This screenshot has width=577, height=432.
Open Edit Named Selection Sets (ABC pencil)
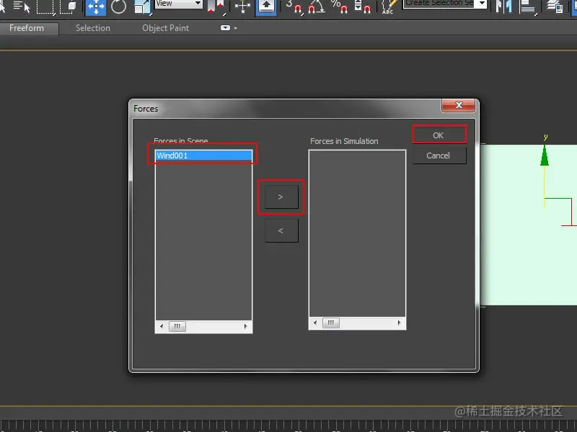tap(389, 6)
